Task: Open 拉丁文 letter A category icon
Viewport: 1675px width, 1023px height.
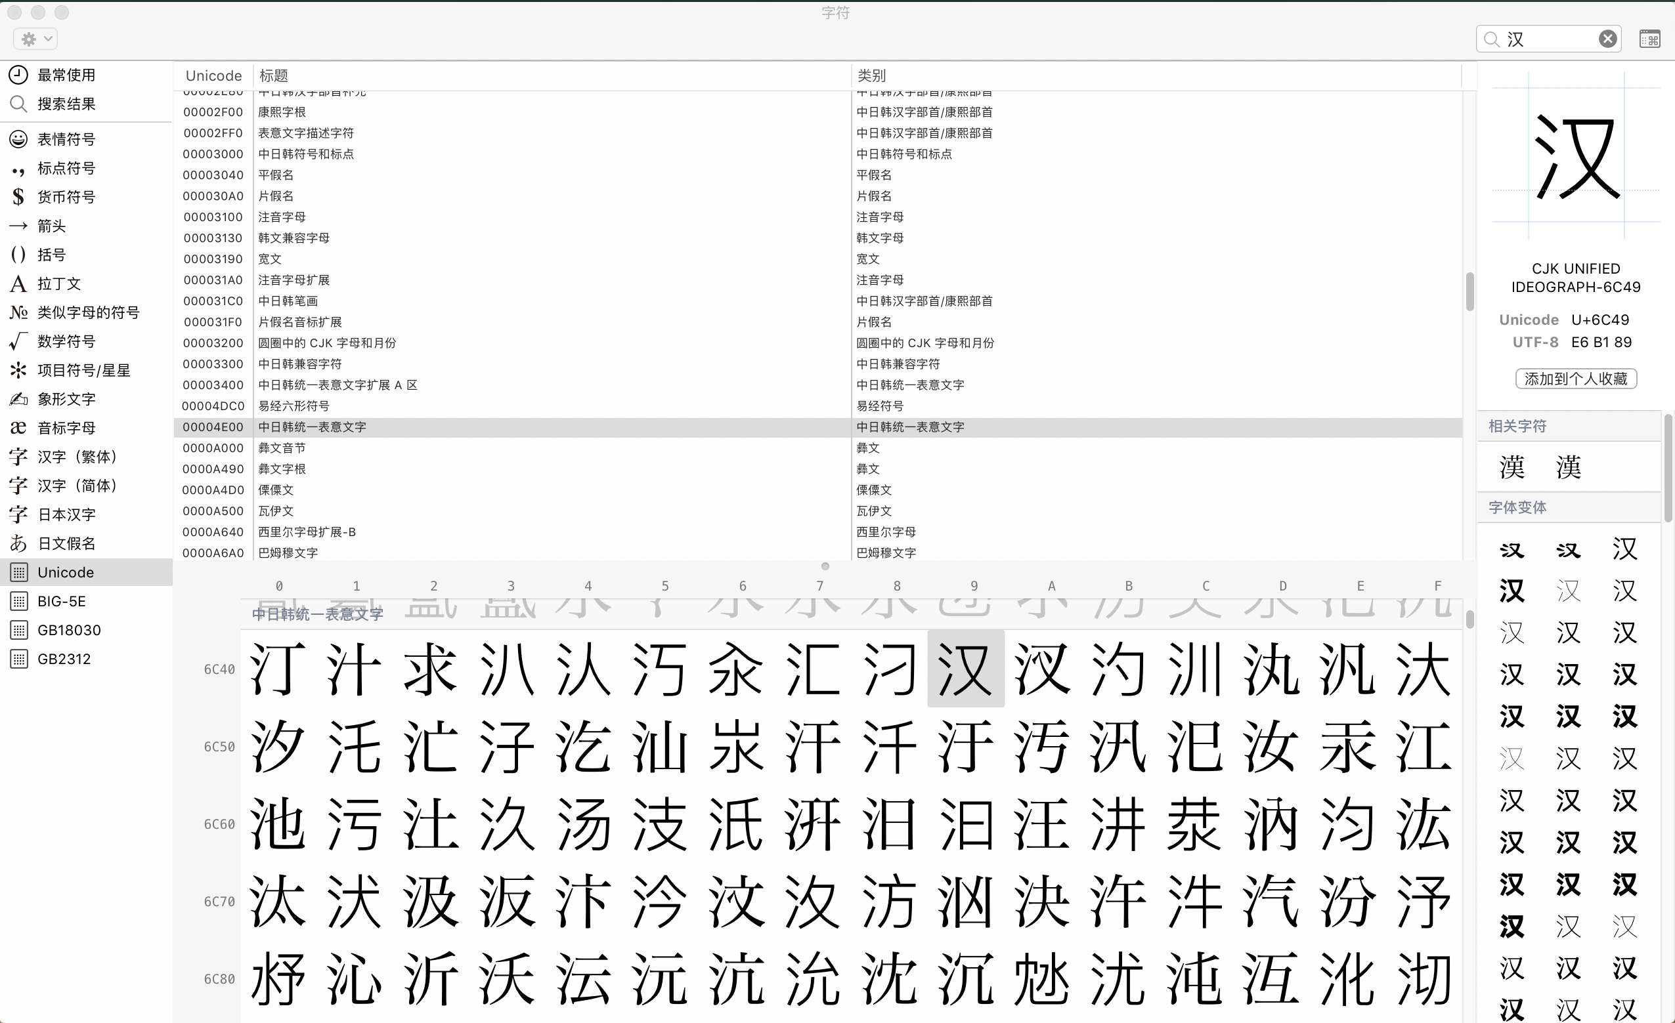Action: [x=18, y=283]
